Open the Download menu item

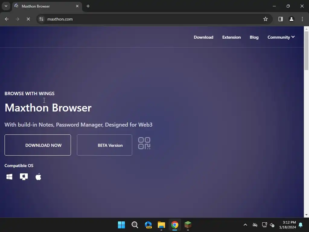(203, 37)
